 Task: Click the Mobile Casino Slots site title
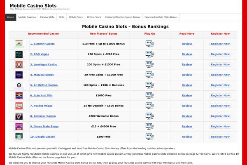pyautogui.click(x=33, y=6)
